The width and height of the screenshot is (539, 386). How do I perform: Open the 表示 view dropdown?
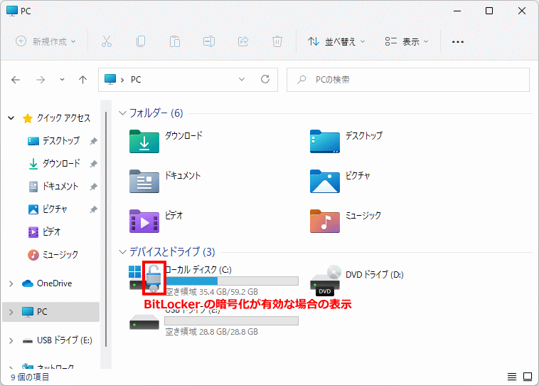406,41
